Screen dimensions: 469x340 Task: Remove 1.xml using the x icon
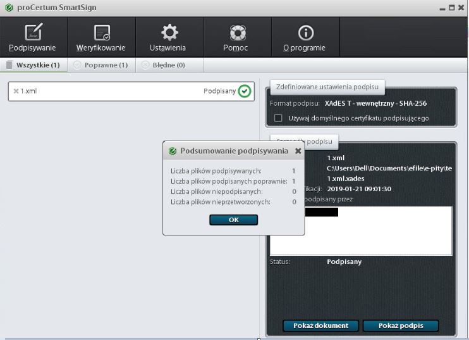[x=16, y=91]
